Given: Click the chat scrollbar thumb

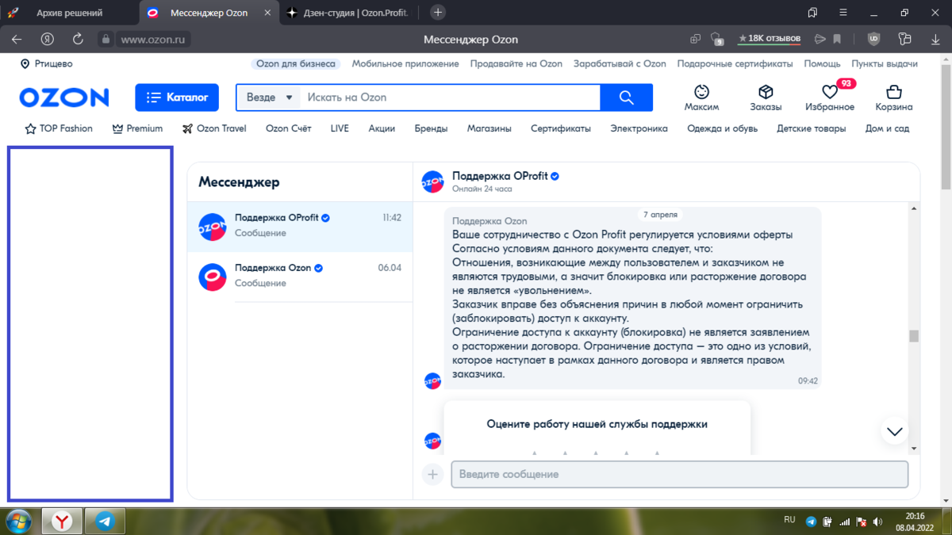Looking at the screenshot, I should click(x=914, y=336).
